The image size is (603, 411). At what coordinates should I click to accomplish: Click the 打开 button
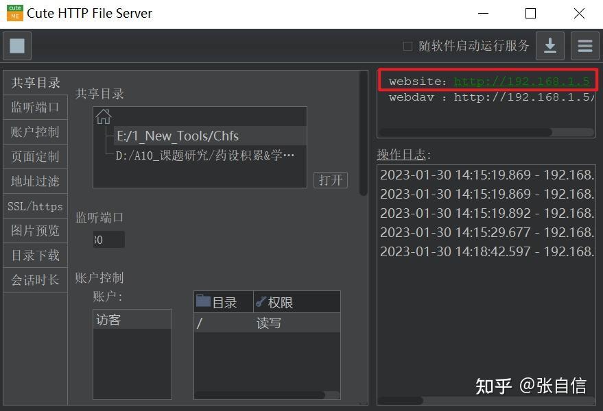click(331, 179)
